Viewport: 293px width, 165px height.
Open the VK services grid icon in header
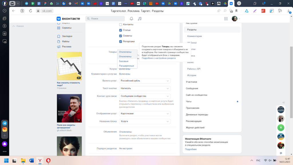(226, 19)
